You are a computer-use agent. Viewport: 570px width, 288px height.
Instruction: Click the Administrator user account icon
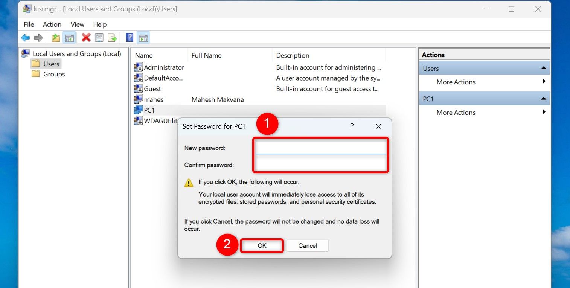pos(138,67)
